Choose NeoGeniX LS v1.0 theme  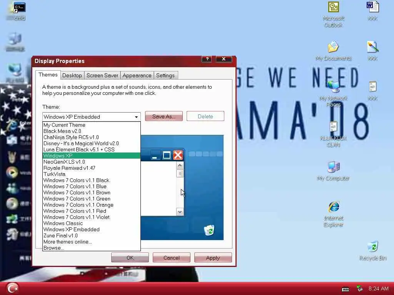point(92,162)
